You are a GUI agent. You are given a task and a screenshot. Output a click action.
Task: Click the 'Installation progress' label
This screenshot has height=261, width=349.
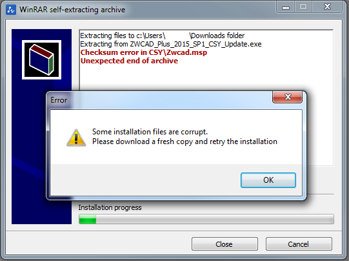110,207
